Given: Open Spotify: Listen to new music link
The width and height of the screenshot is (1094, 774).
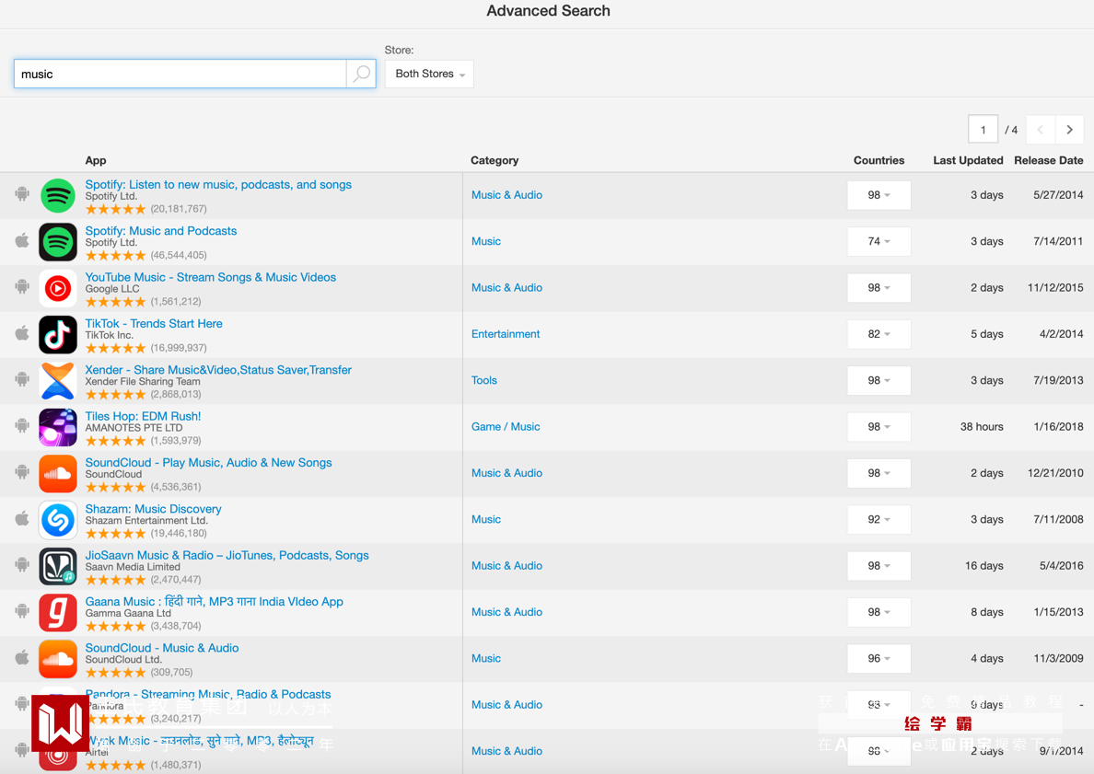Looking at the screenshot, I should pyautogui.click(x=218, y=184).
